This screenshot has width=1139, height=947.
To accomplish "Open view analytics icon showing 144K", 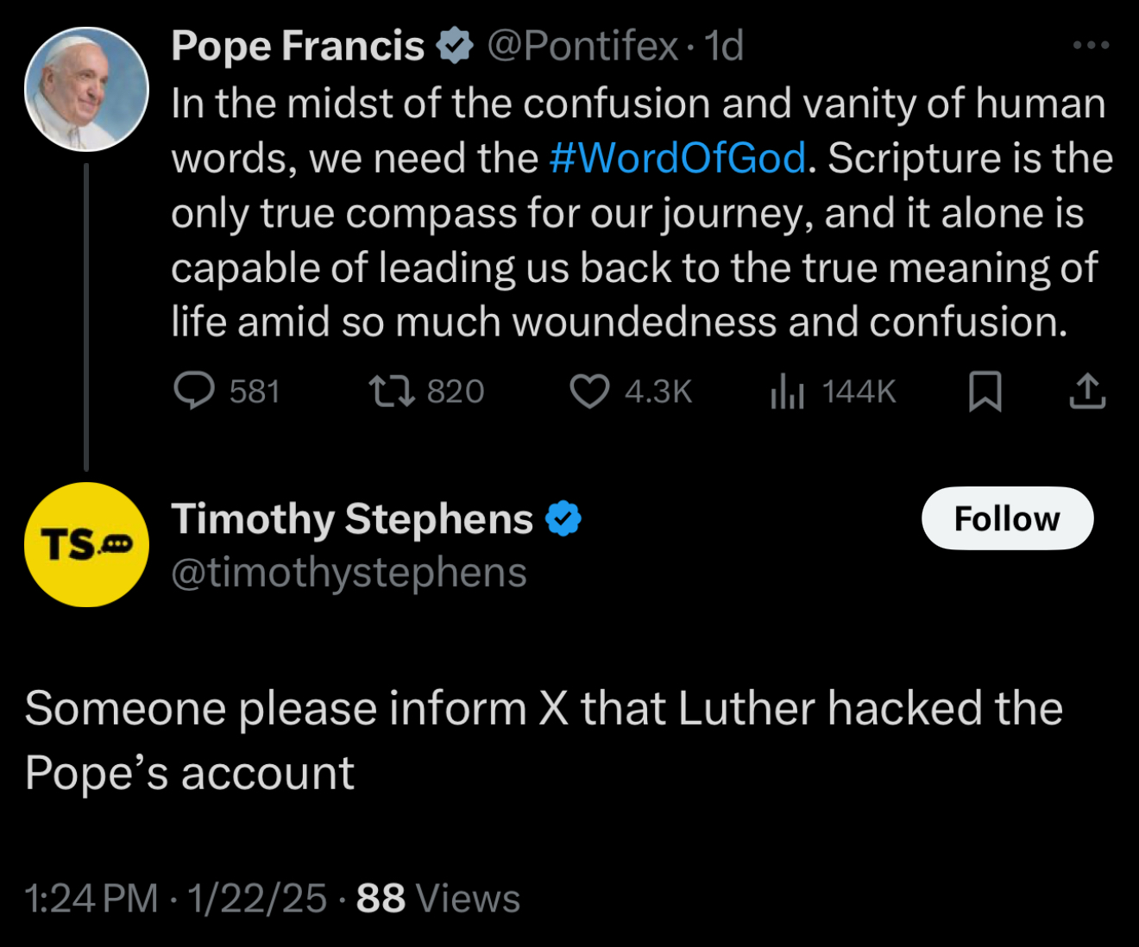I will coord(787,392).
